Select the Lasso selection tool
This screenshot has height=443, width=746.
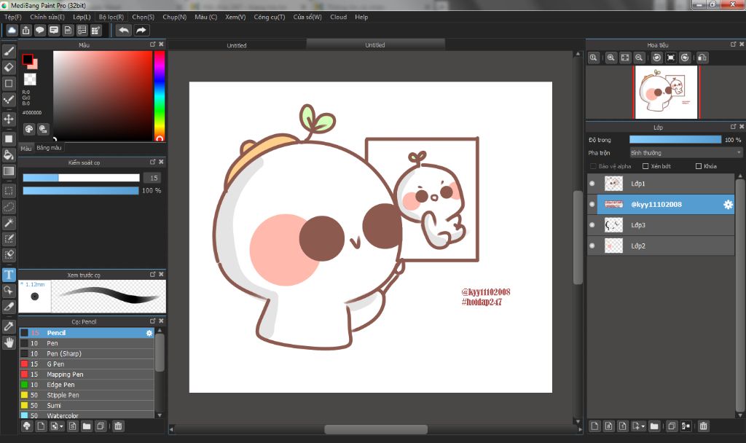[9, 207]
